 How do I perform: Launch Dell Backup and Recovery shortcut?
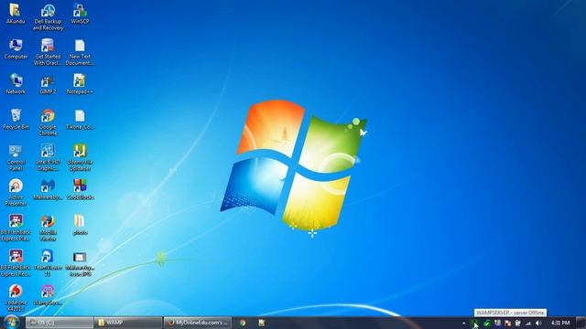click(x=48, y=17)
